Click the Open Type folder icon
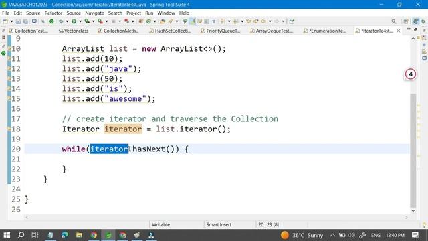Image resolution: width=428 pixels, height=241 pixels. (x=163, y=21)
